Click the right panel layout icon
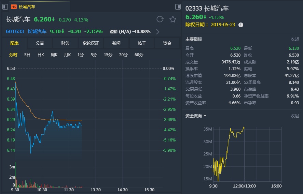Image resolution: width=303 pixels, height=194 pixels. click(x=178, y=6)
